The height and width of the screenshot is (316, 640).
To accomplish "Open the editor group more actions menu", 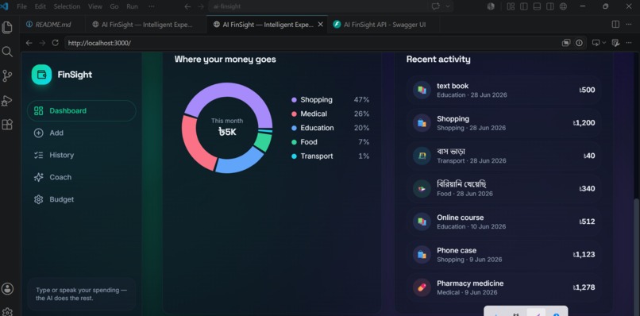I will click(629, 24).
